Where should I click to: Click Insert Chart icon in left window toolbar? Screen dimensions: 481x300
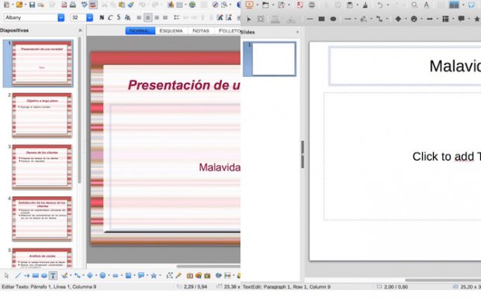pos(171,5)
